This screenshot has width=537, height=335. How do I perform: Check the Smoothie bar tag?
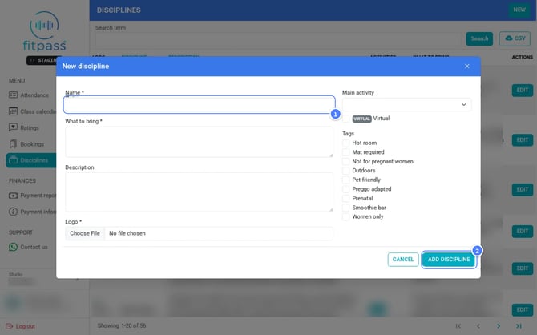click(346, 208)
